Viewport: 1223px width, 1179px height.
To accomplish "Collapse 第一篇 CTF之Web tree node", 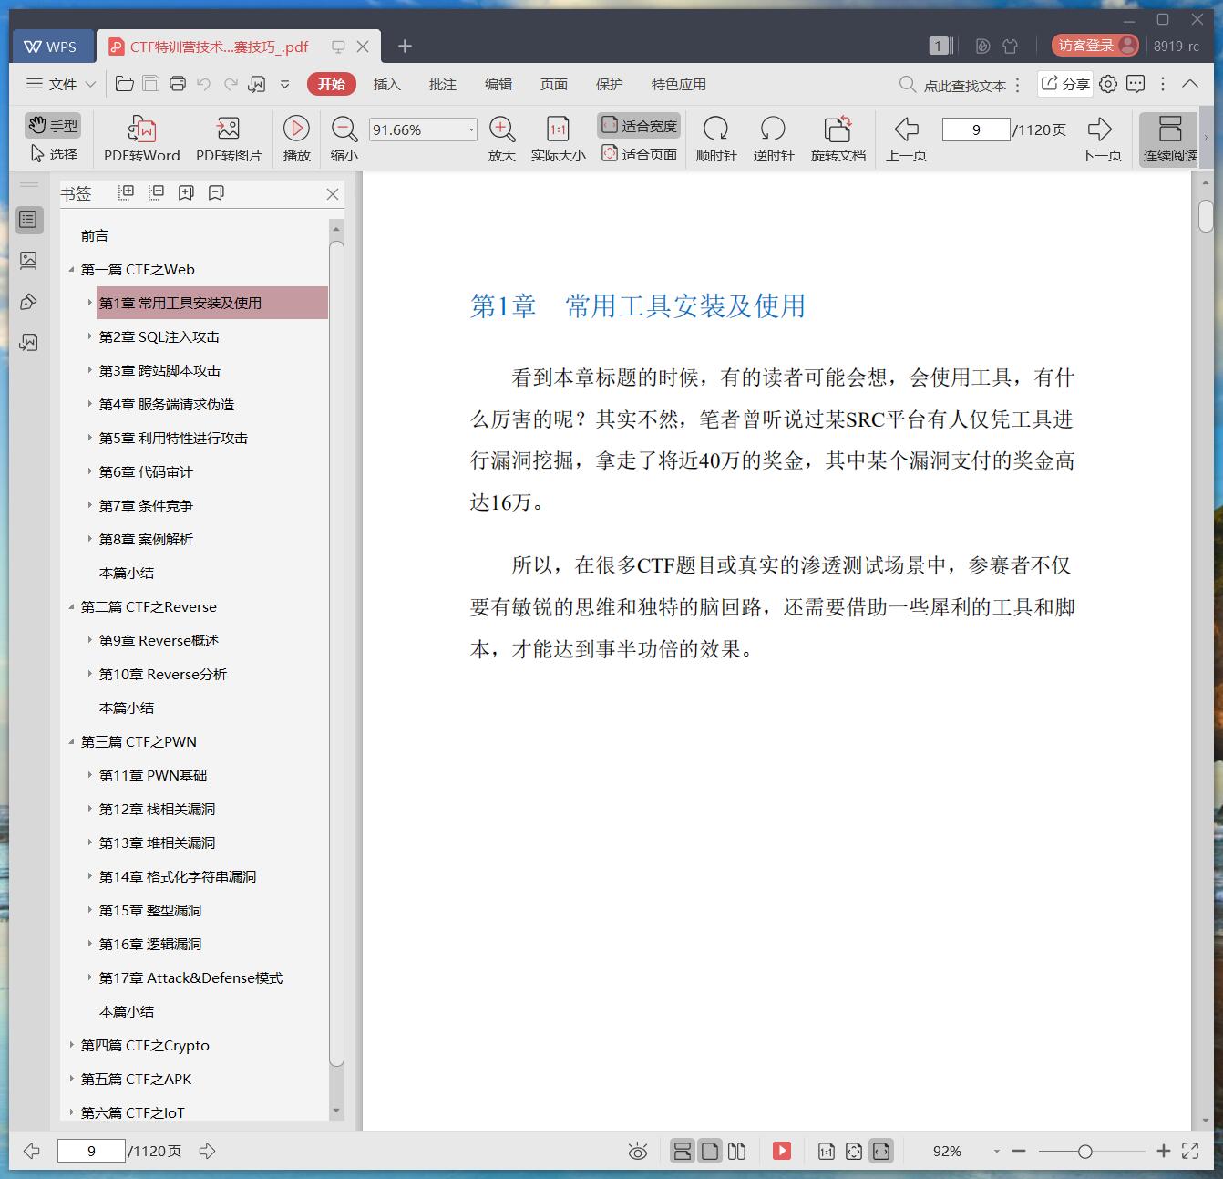I will coord(72,269).
